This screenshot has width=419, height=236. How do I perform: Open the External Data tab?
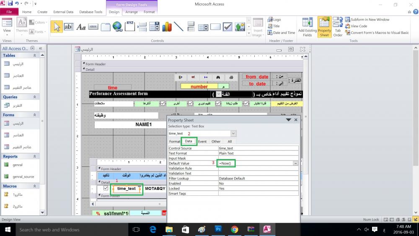pos(63,12)
